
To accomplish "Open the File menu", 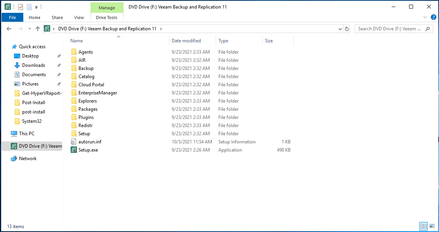I will 12,17.
